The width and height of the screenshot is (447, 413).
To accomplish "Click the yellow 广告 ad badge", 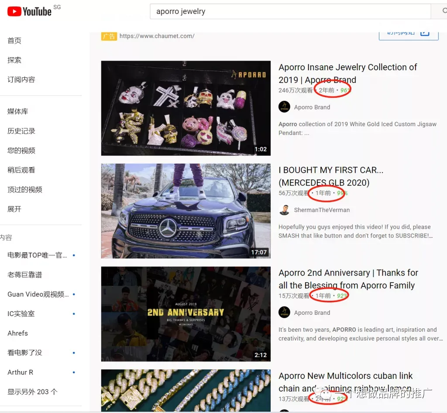I will click(109, 36).
